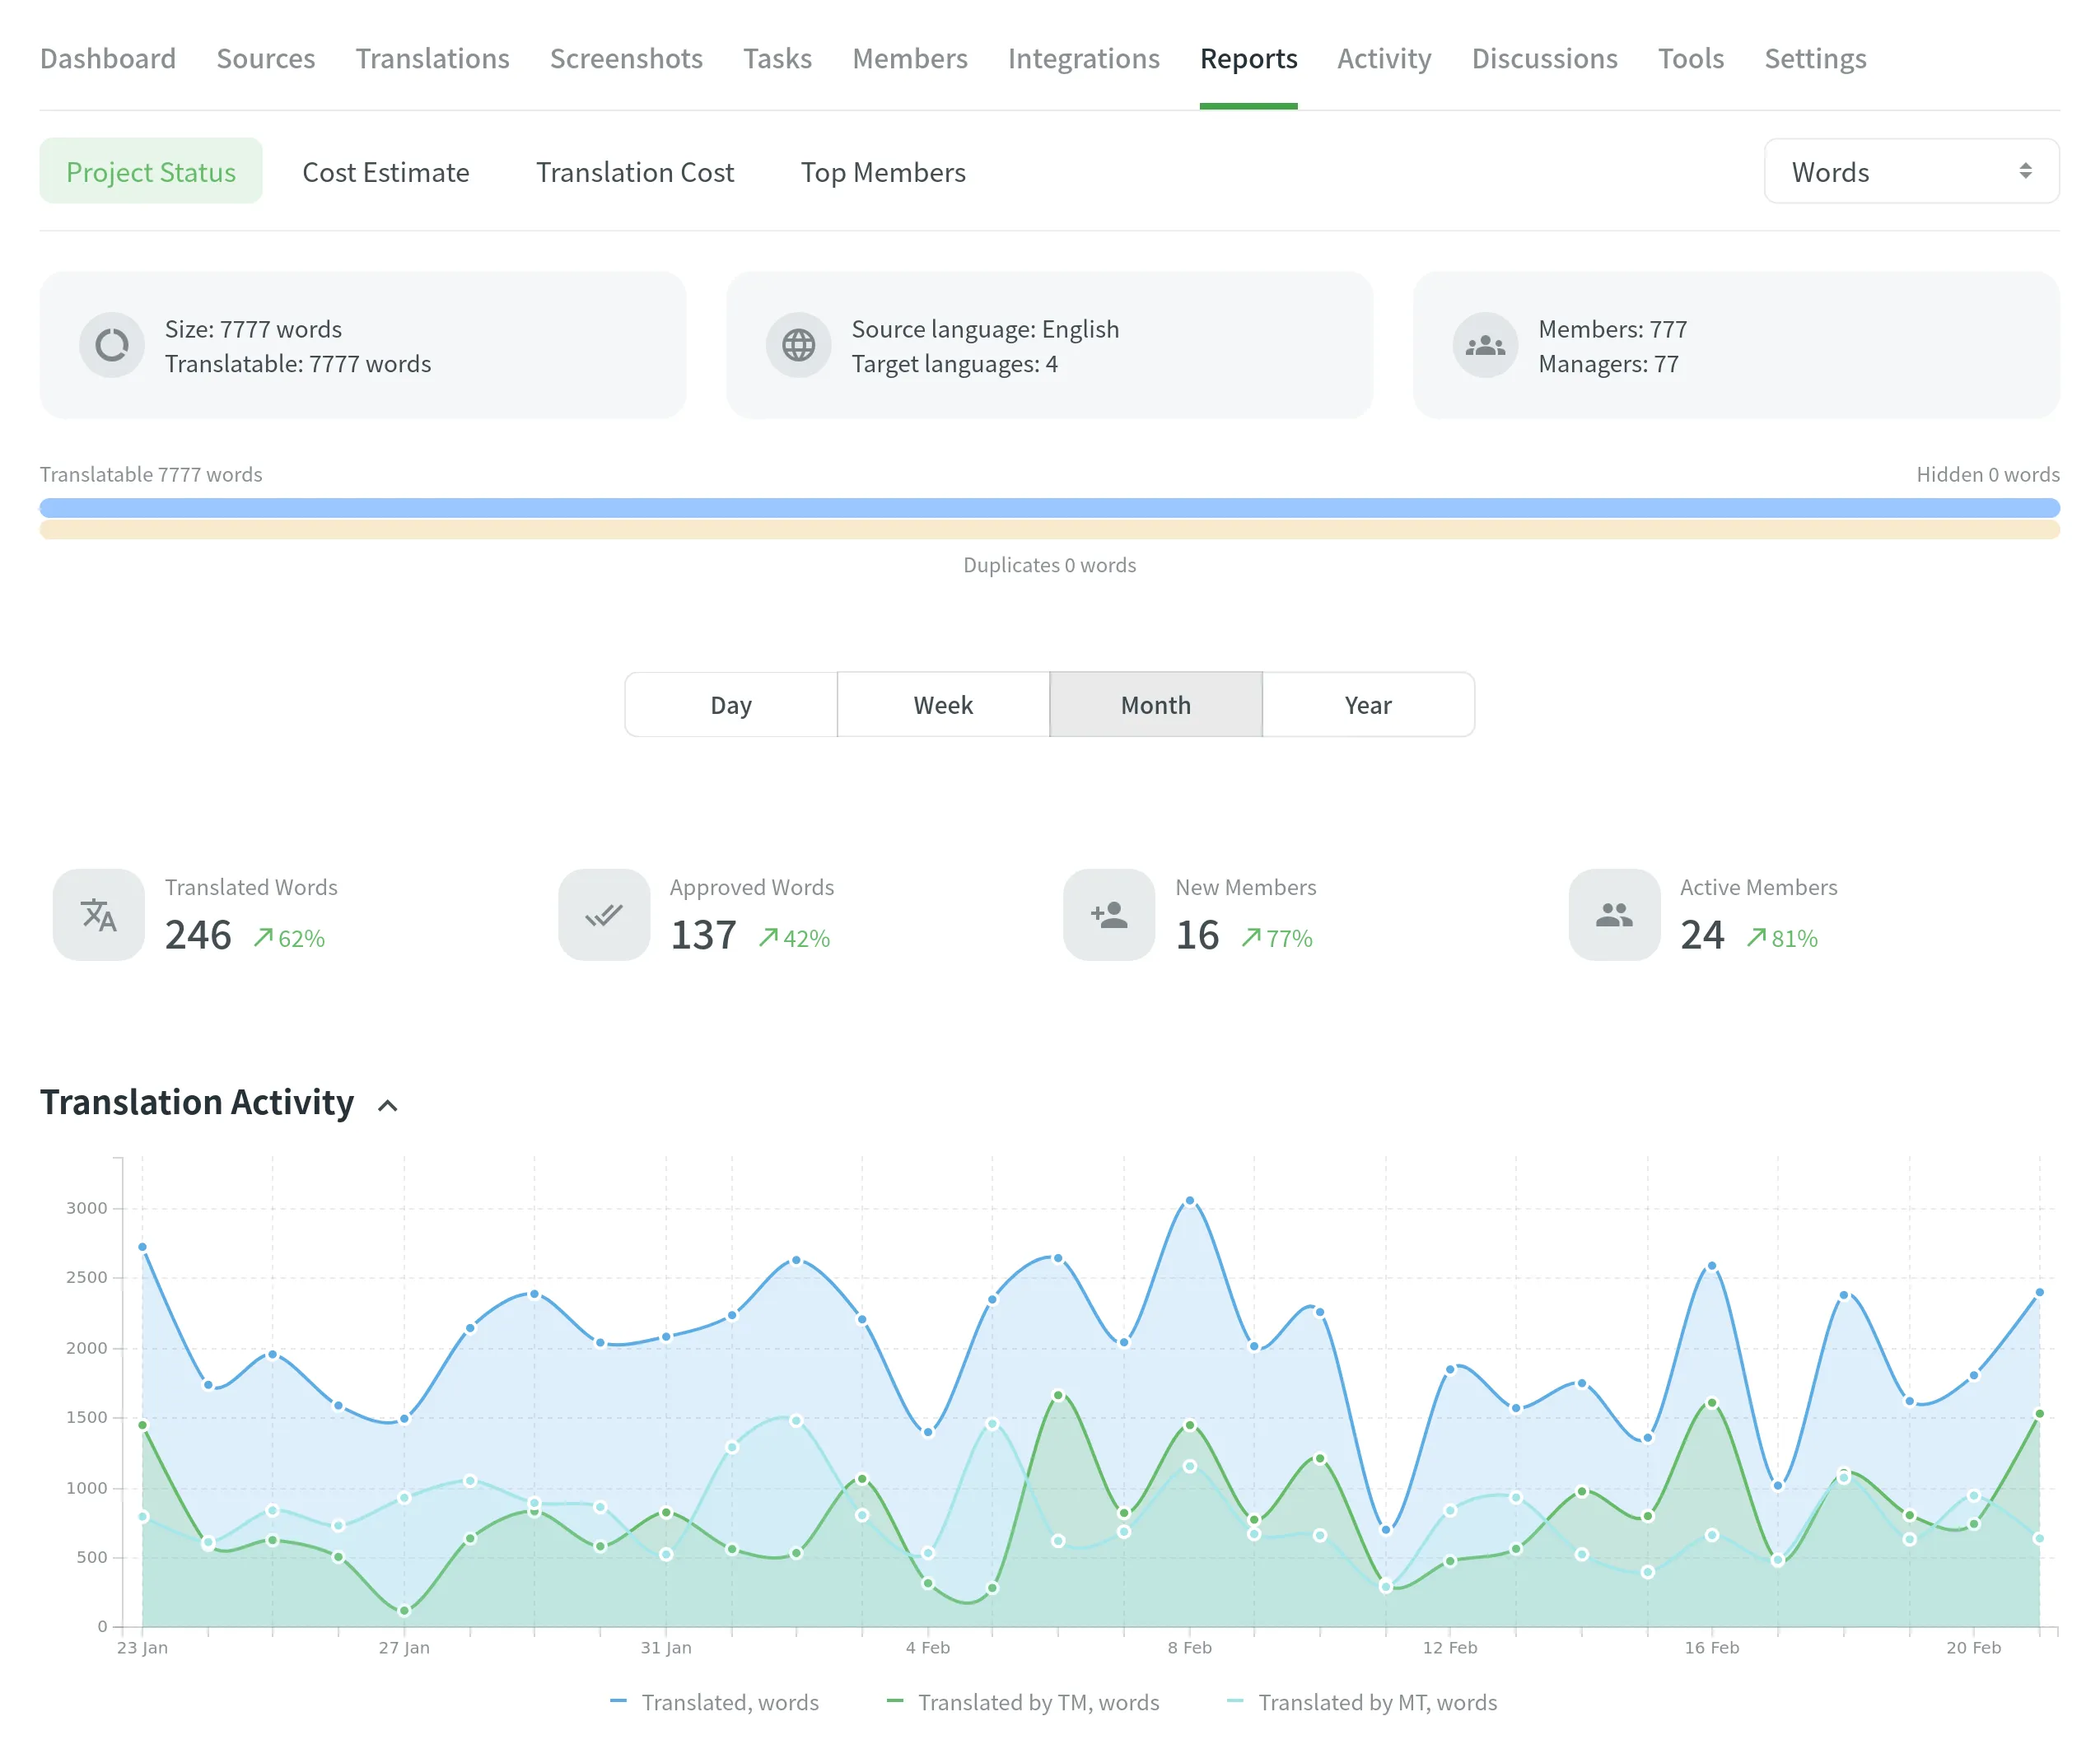The height and width of the screenshot is (1763, 2100).
Task: Click the New Members add-person icon
Action: coord(1108,913)
